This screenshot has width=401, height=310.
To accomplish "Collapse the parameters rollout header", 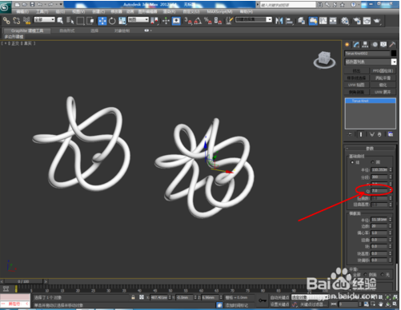I will [x=370, y=149].
